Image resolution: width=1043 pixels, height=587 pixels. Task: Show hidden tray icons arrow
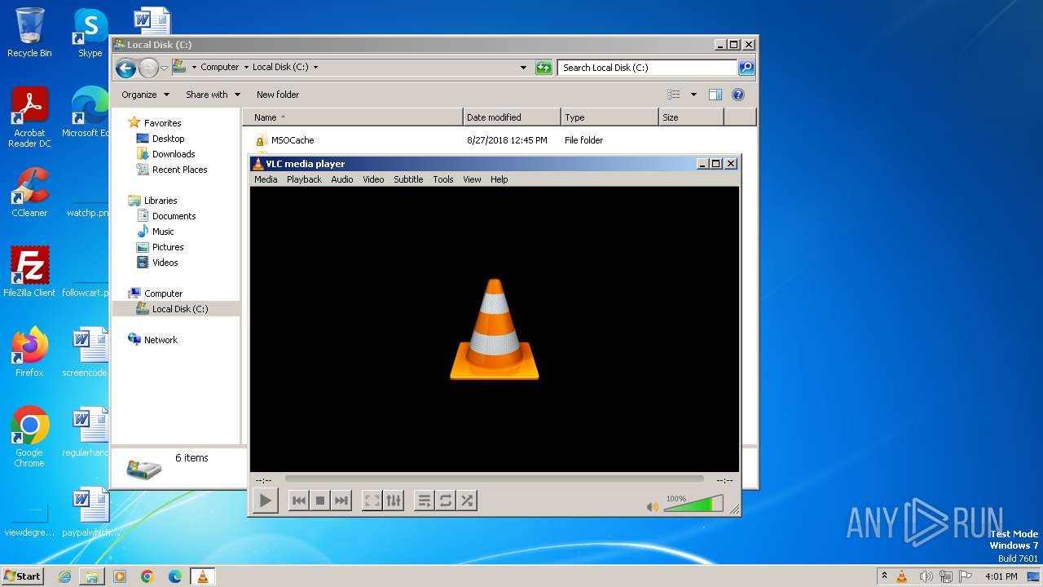pyautogui.click(x=884, y=576)
